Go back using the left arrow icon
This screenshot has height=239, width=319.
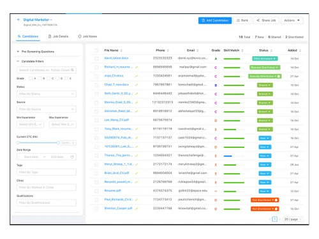(x=19, y=20)
